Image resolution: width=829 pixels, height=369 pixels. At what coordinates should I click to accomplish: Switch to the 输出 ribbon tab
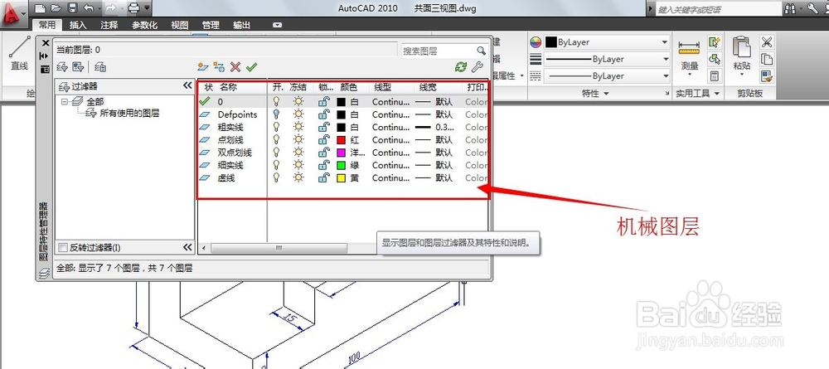241,25
